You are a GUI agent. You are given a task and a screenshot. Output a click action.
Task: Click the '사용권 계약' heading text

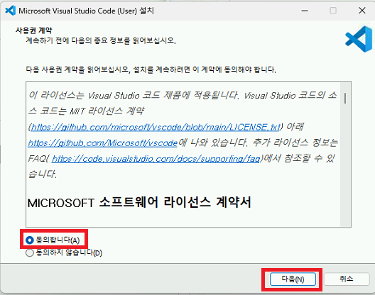click(33, 30)
